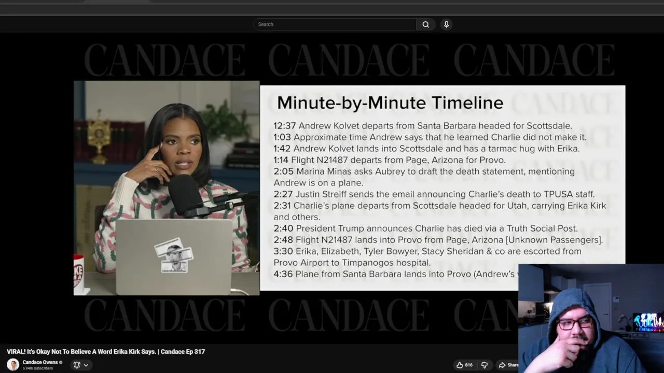
Task: Click the 'Minute-by-Minute Timeline' heading in video
Action: coord(390,103)
